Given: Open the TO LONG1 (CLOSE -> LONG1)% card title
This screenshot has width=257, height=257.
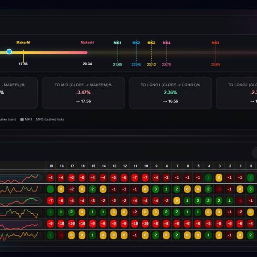Looking at the screenshot, I should tap(170, 85).
